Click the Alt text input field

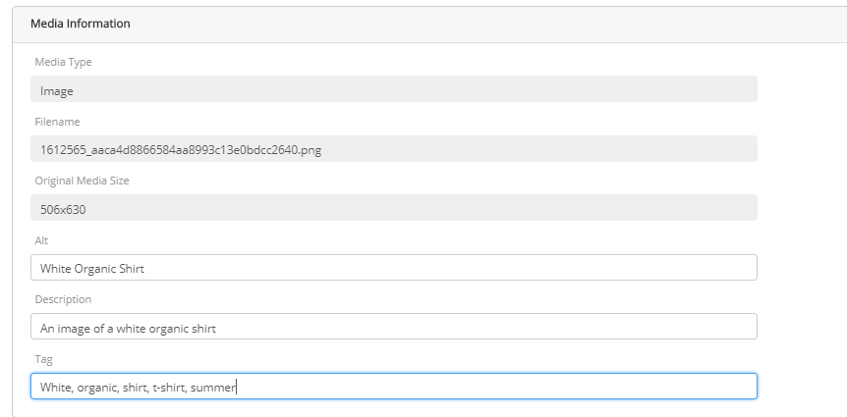(x=393, y=268)
